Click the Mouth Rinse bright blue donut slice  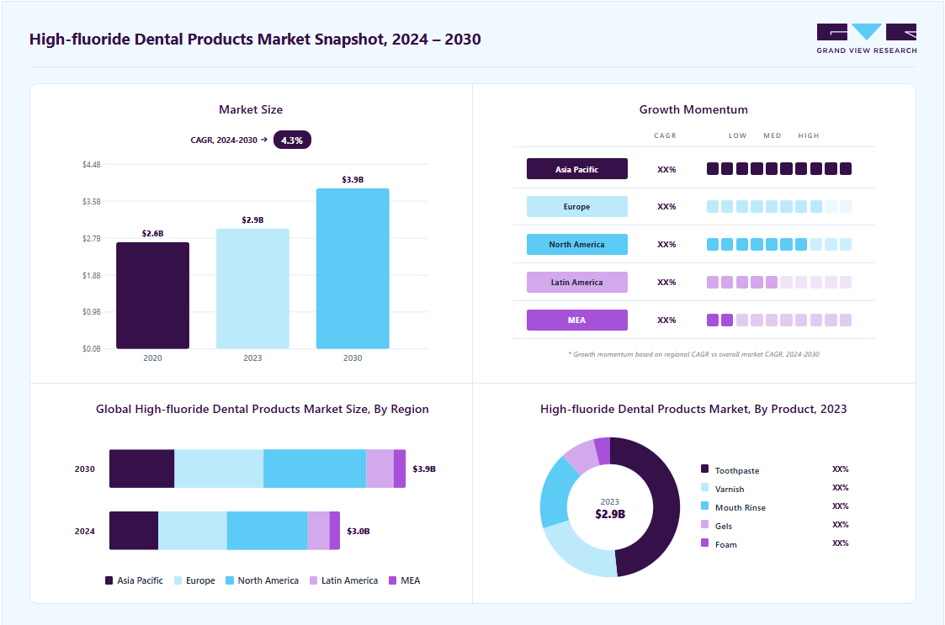click(x=555, y=493)
